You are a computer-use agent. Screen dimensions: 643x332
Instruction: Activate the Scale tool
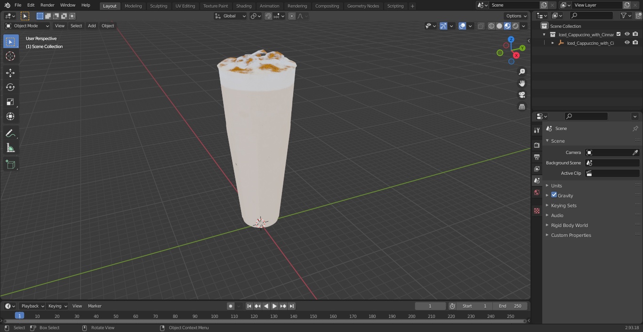point(10,102)
